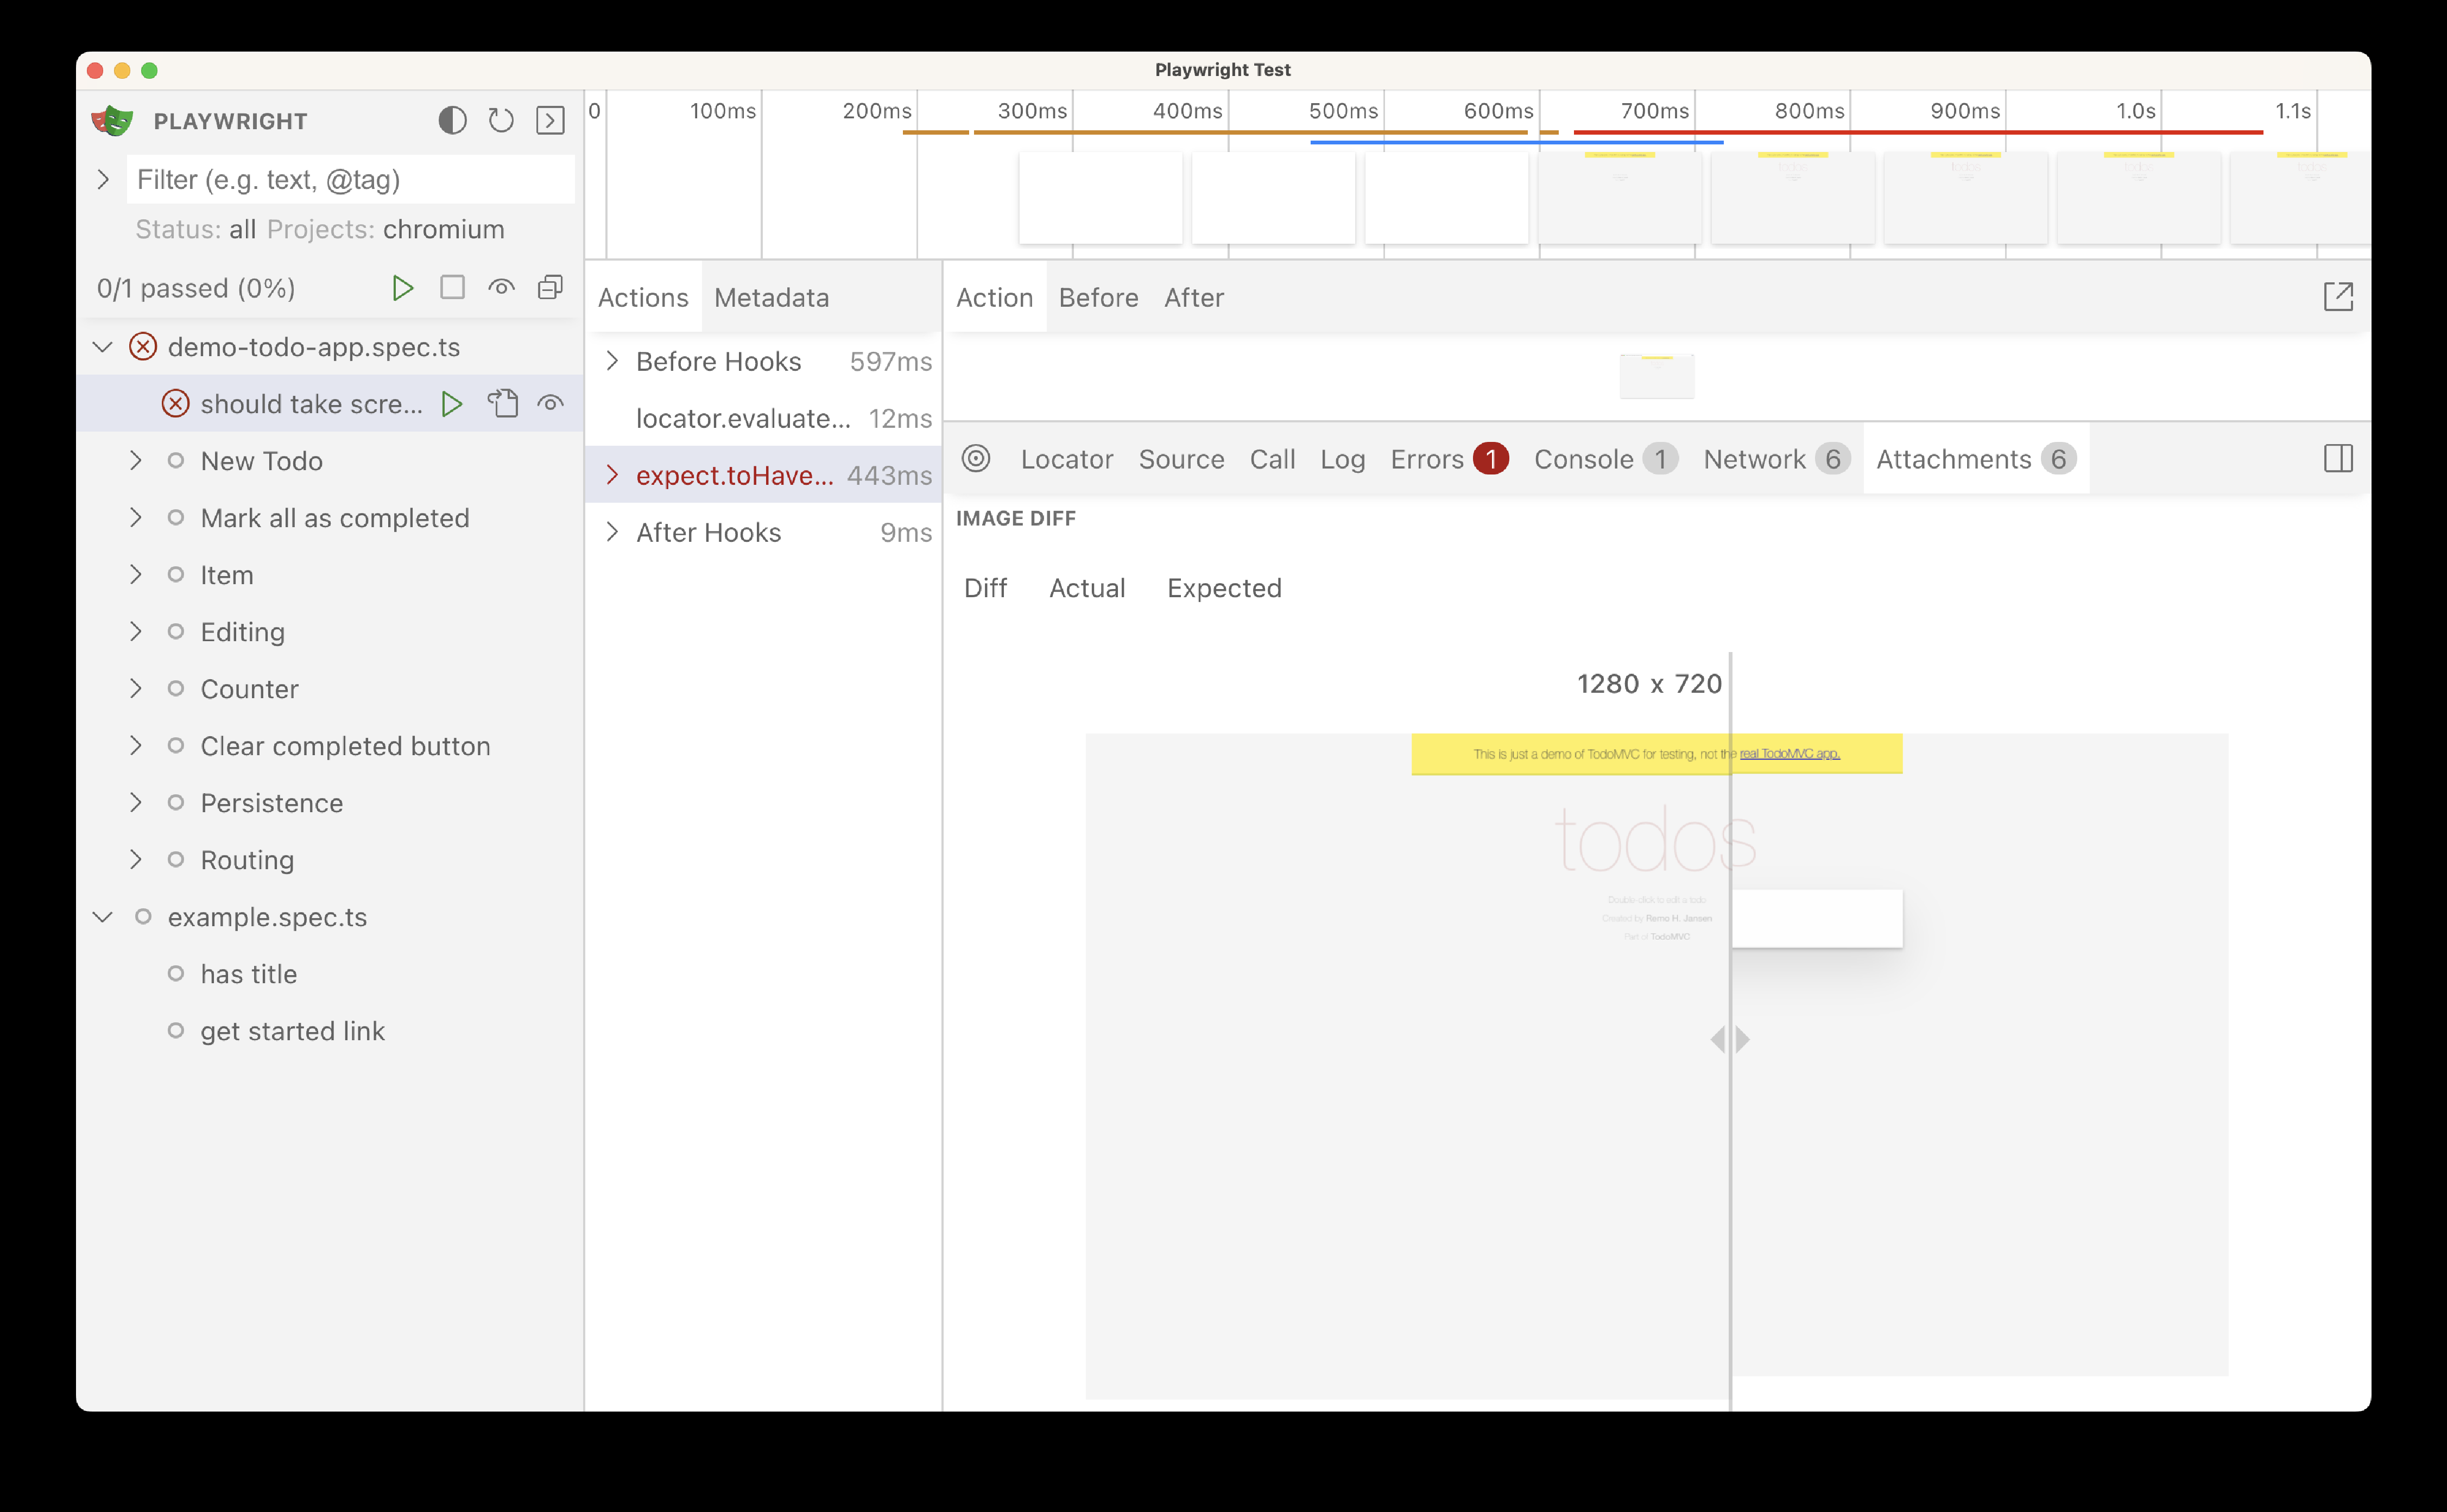Select the After snapshot tab

(x=1194, y=298)
